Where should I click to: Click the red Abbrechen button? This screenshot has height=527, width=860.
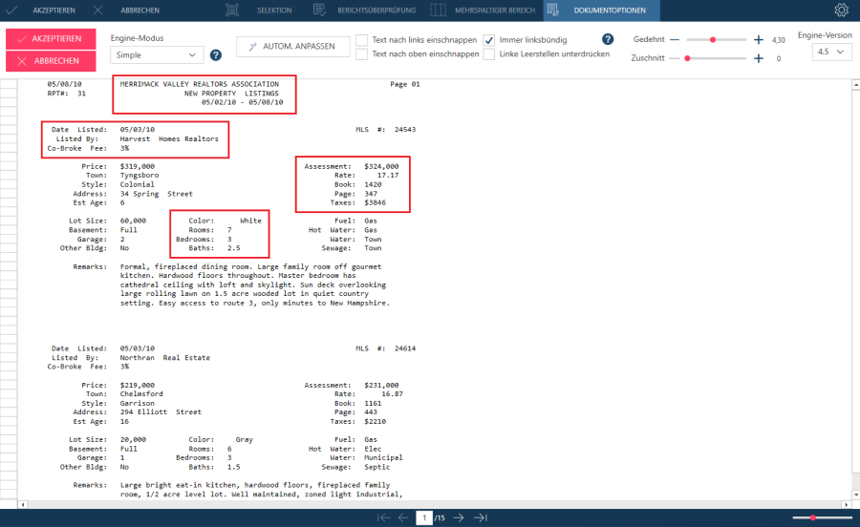coord(51,61)
